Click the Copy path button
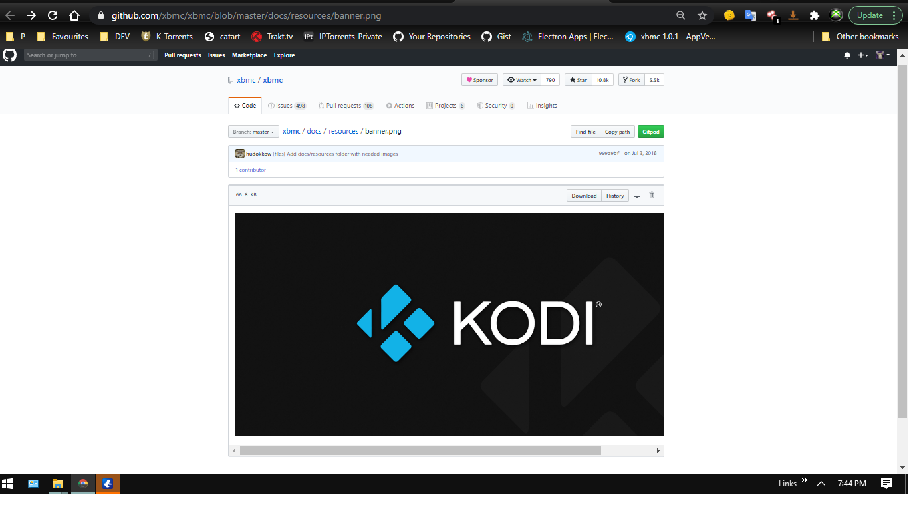Image resolution: width=913 pixels, height=513 pixels. tap(617, 132)
